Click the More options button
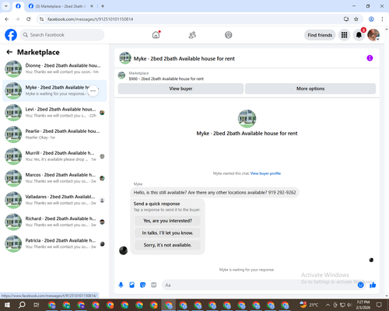 (310, 89)
